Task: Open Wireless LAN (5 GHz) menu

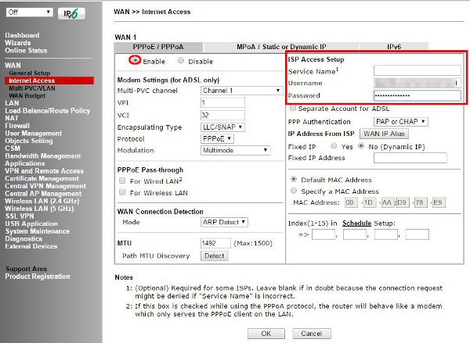Action: (39, 209)
